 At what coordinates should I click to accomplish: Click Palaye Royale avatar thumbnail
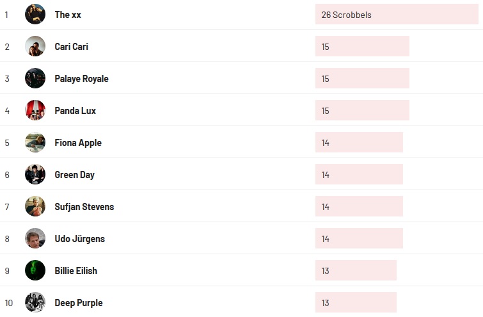[x=35, y=78]
